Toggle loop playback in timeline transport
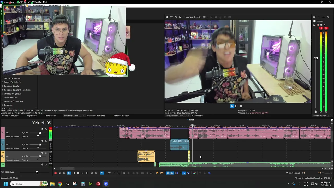 click(60, 173)
